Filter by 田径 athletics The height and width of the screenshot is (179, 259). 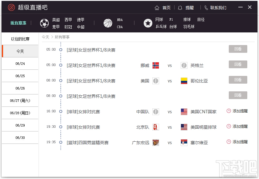coord(201,19)
